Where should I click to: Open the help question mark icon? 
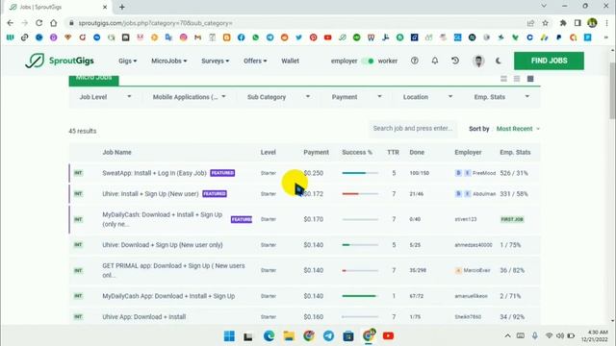tap(415, 61)
